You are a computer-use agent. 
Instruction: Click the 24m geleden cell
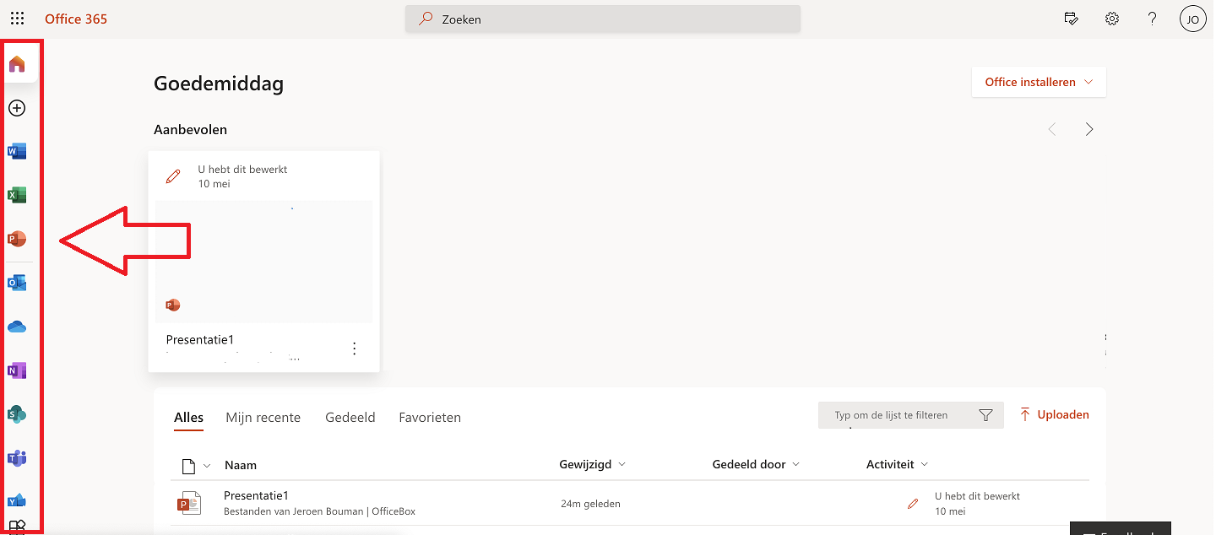coord(590,504)
